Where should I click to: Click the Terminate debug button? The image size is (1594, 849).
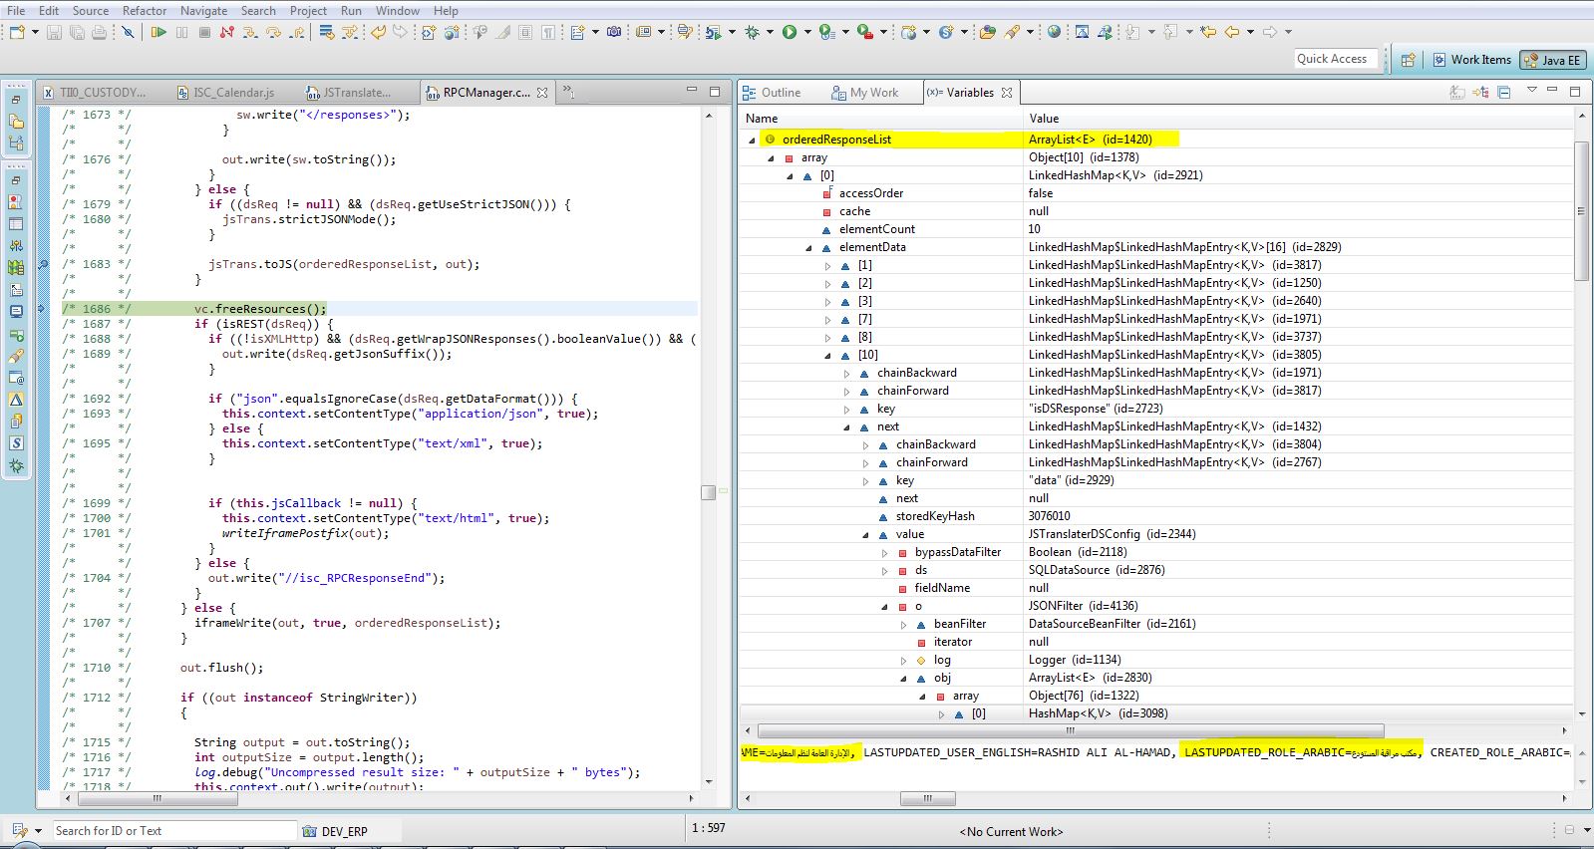[204, 32]
